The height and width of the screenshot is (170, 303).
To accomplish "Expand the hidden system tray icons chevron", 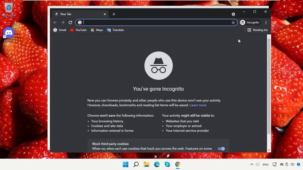I will click(251, 164).
